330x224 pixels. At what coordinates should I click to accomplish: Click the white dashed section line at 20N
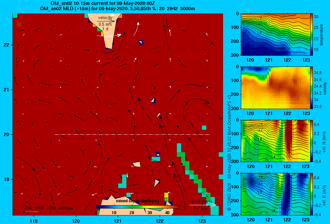[132, 134]
